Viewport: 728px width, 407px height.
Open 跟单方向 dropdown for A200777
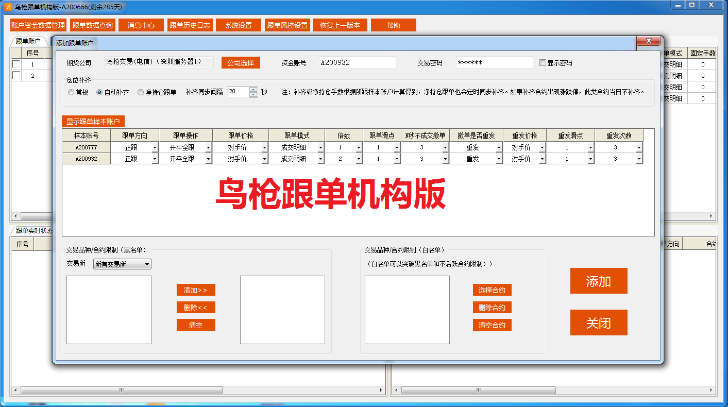(155, 148)
